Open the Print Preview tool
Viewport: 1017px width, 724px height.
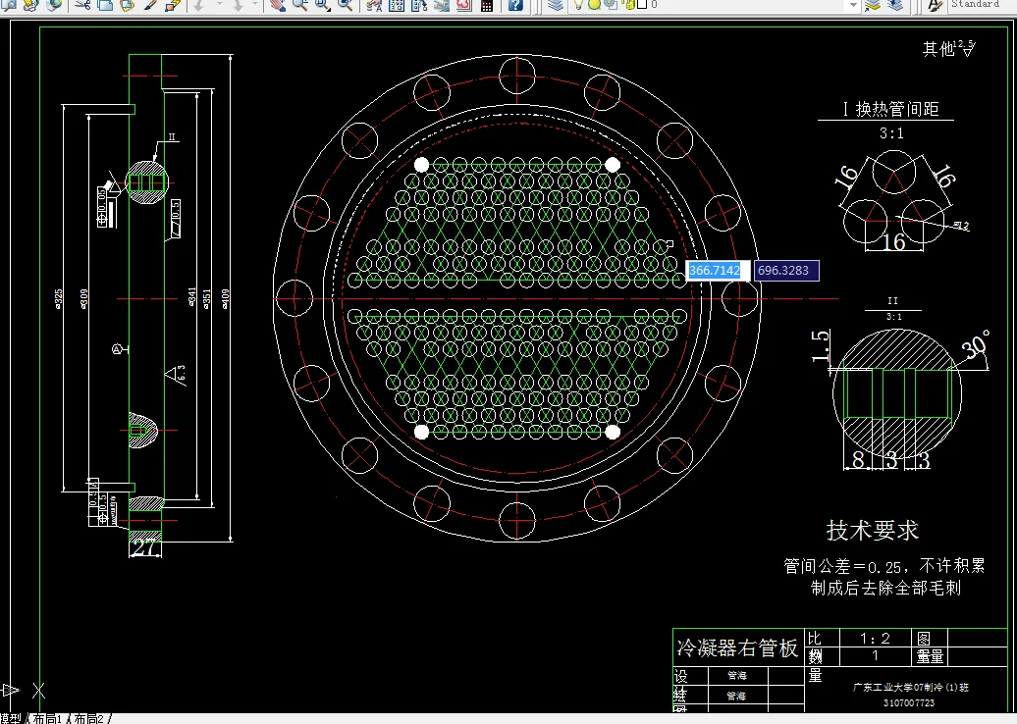[x=9, y=5]
